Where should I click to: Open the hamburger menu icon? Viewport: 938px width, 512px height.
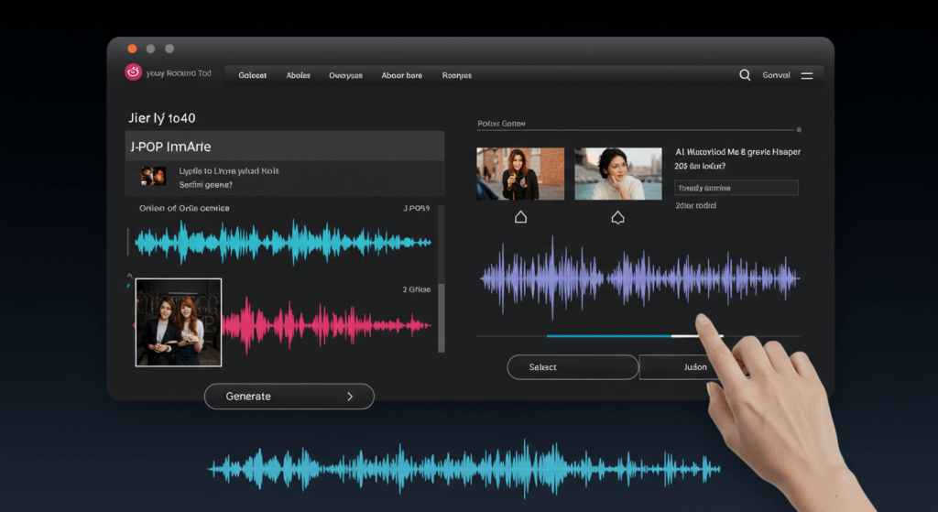click(807, 75)
